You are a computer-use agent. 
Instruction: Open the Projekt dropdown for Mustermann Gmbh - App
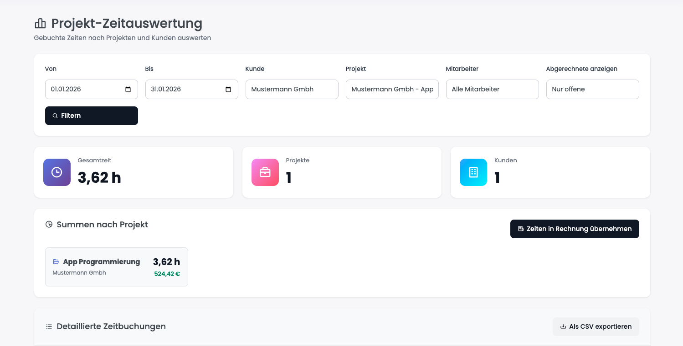[392, 89]
